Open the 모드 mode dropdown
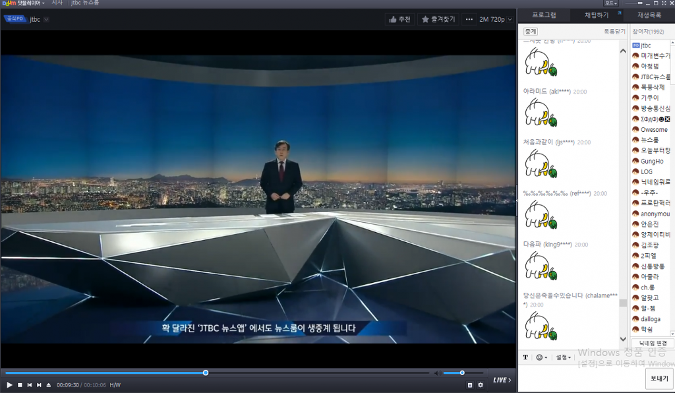Viewport: 675px width, 393px height. pyautogui.click(x=611, y=3)
